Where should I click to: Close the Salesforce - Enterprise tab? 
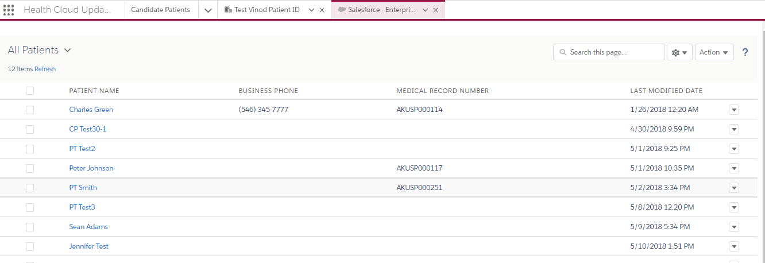point(435,10)
